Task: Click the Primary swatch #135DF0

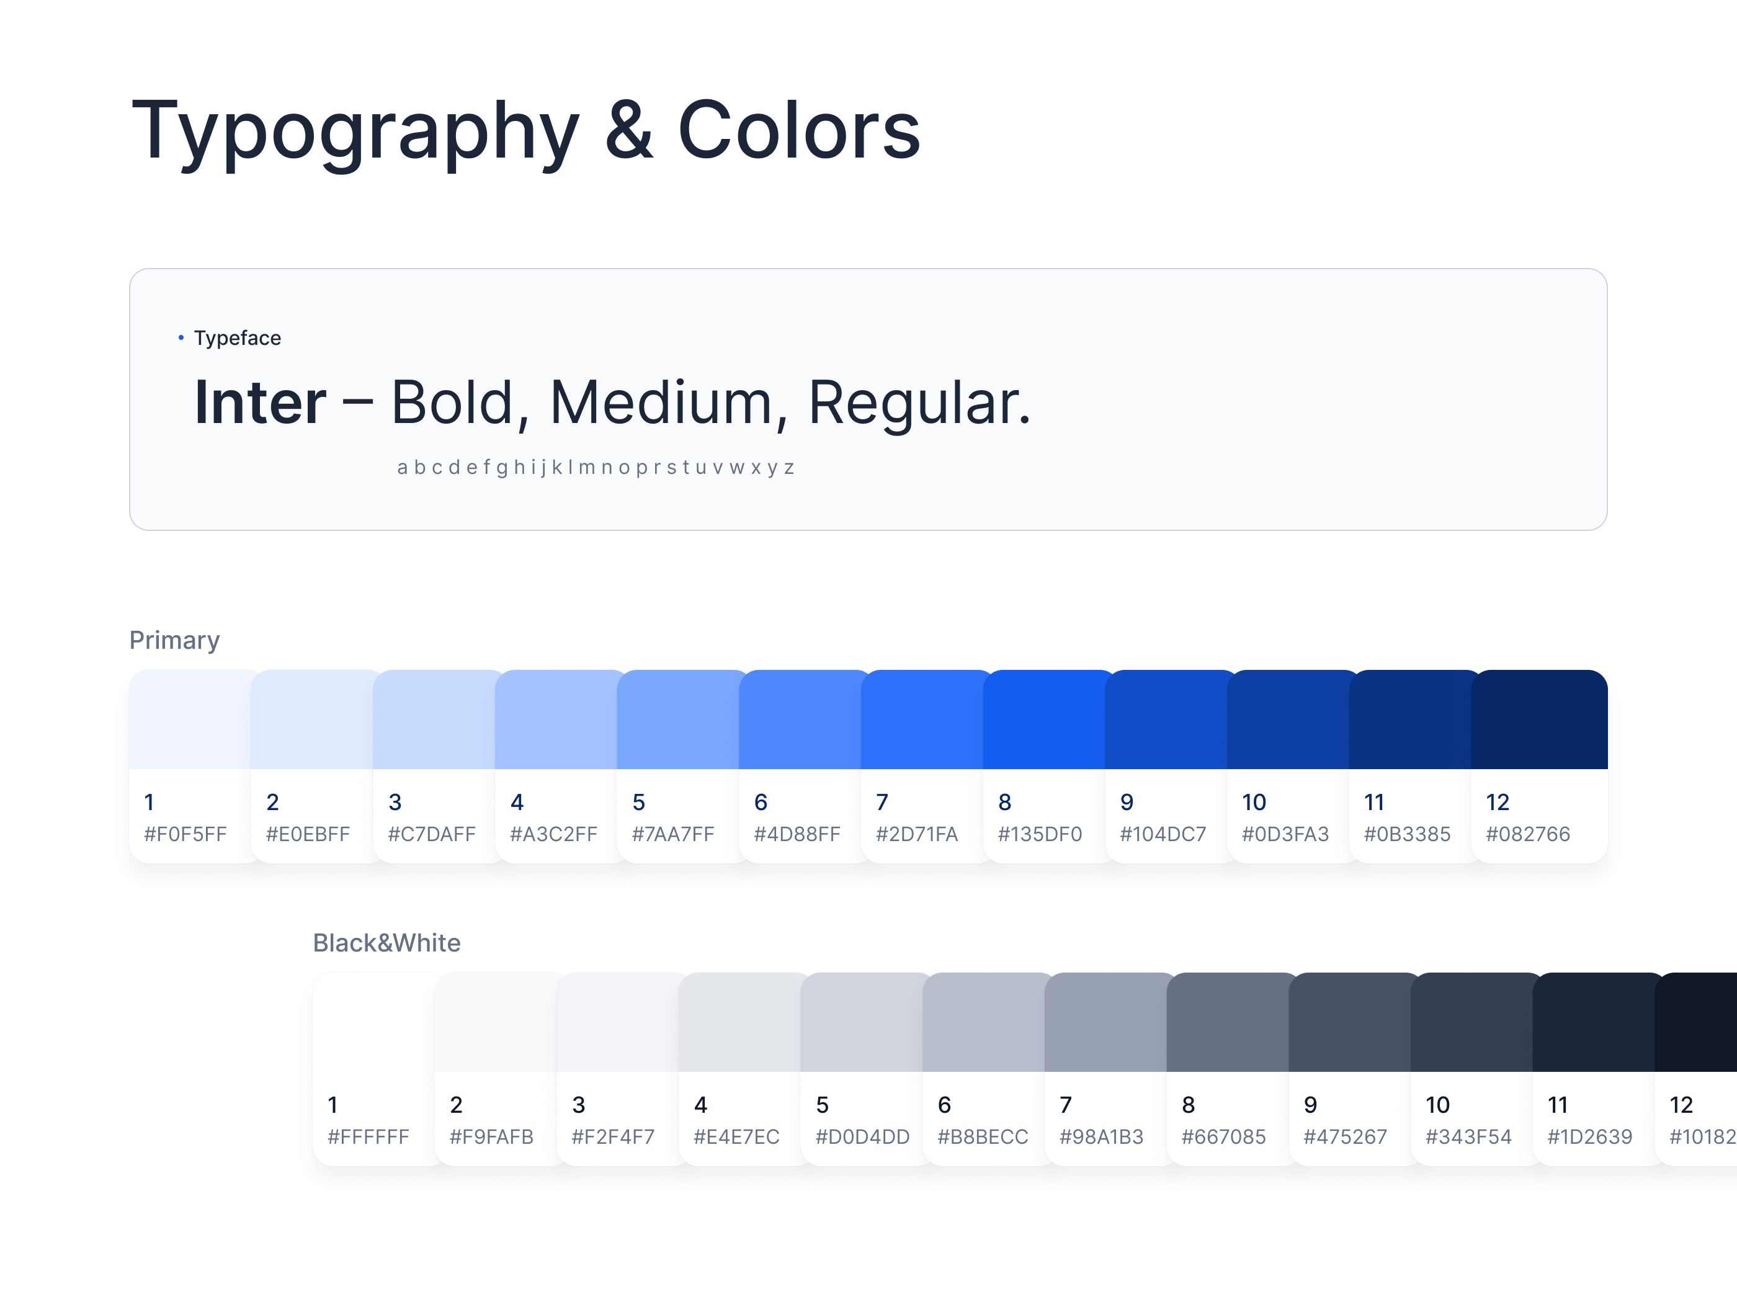Action: [1045, 719]
